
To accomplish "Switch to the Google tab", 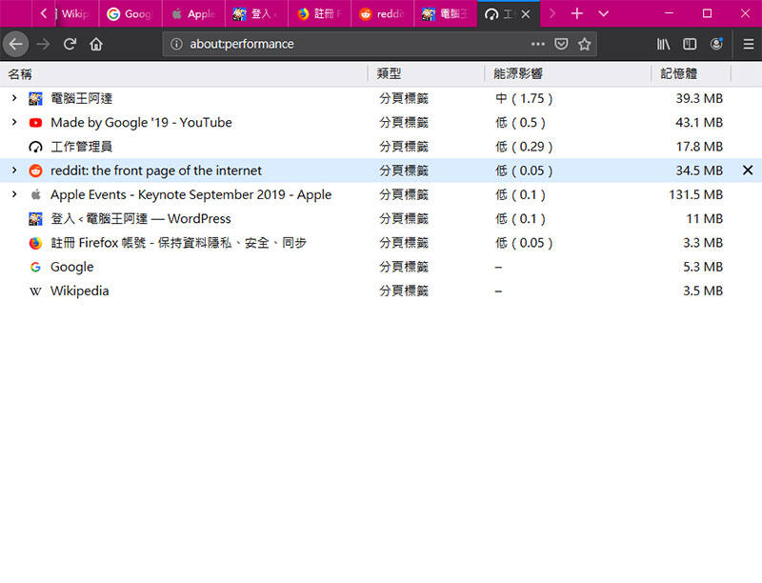I will click(x=130, y=14).
